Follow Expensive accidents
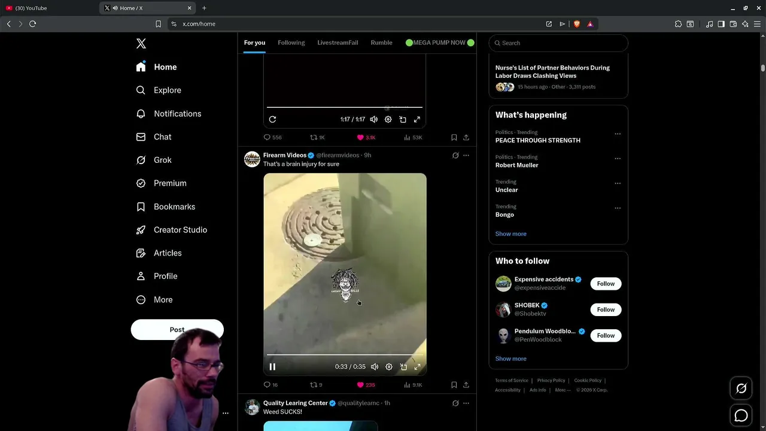Viewport: 766px width, 431px height. (x=606, y=284)
